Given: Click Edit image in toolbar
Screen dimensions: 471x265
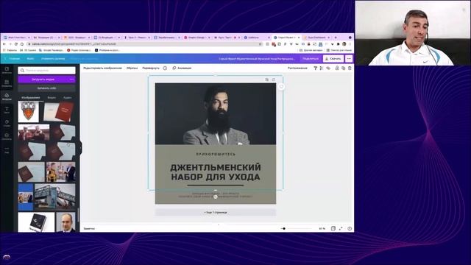Looking at the screenshot, I should [102, 68].
